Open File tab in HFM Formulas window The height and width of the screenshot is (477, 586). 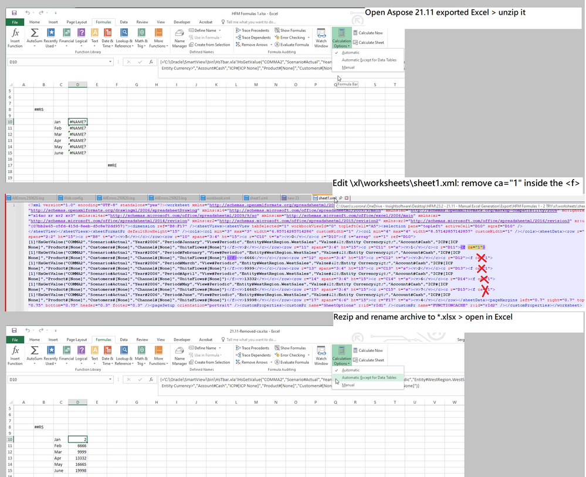click(x=15, y=22)
